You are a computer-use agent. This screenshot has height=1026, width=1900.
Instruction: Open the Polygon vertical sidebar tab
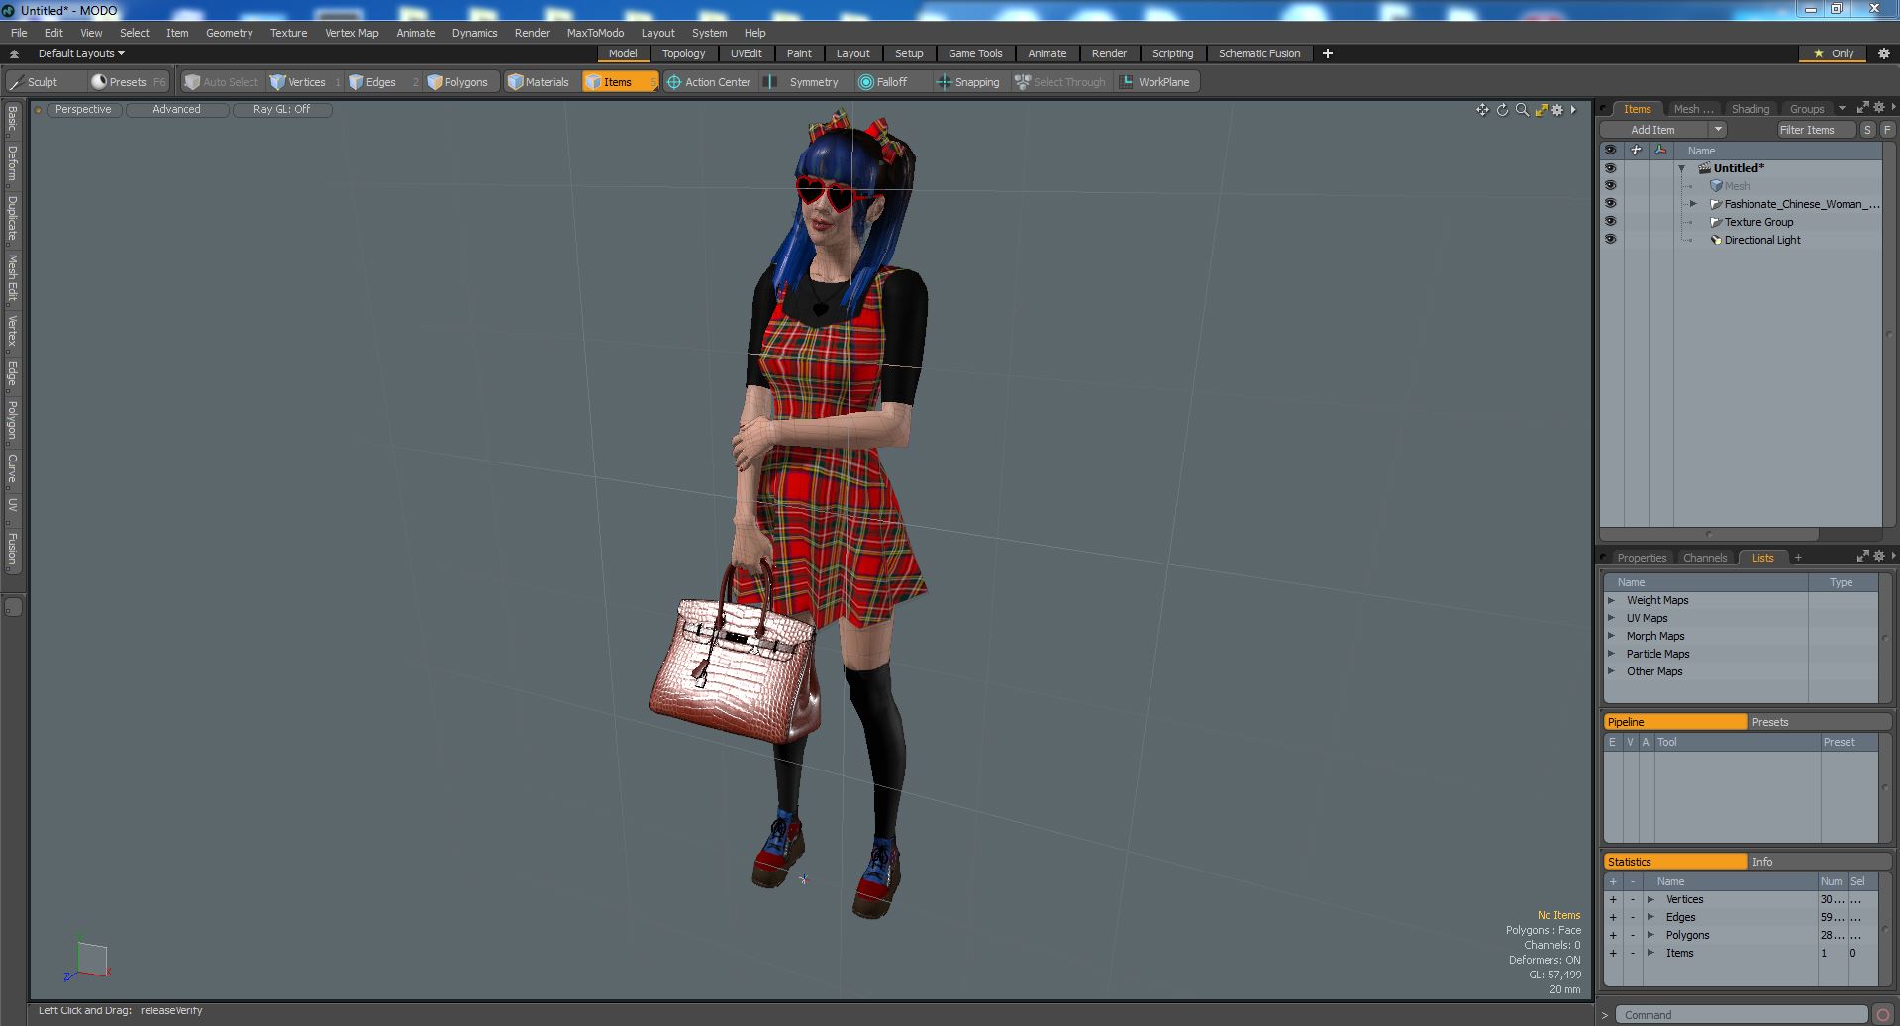pos(13,420)
